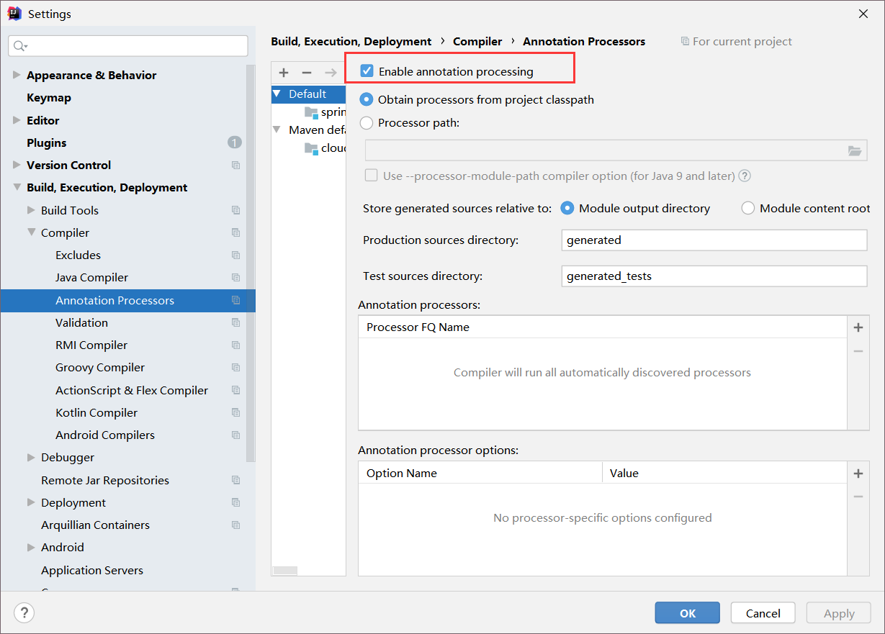This screenshot has width=885, height=634.
Task: Expand the Android node
Action: 31,548
